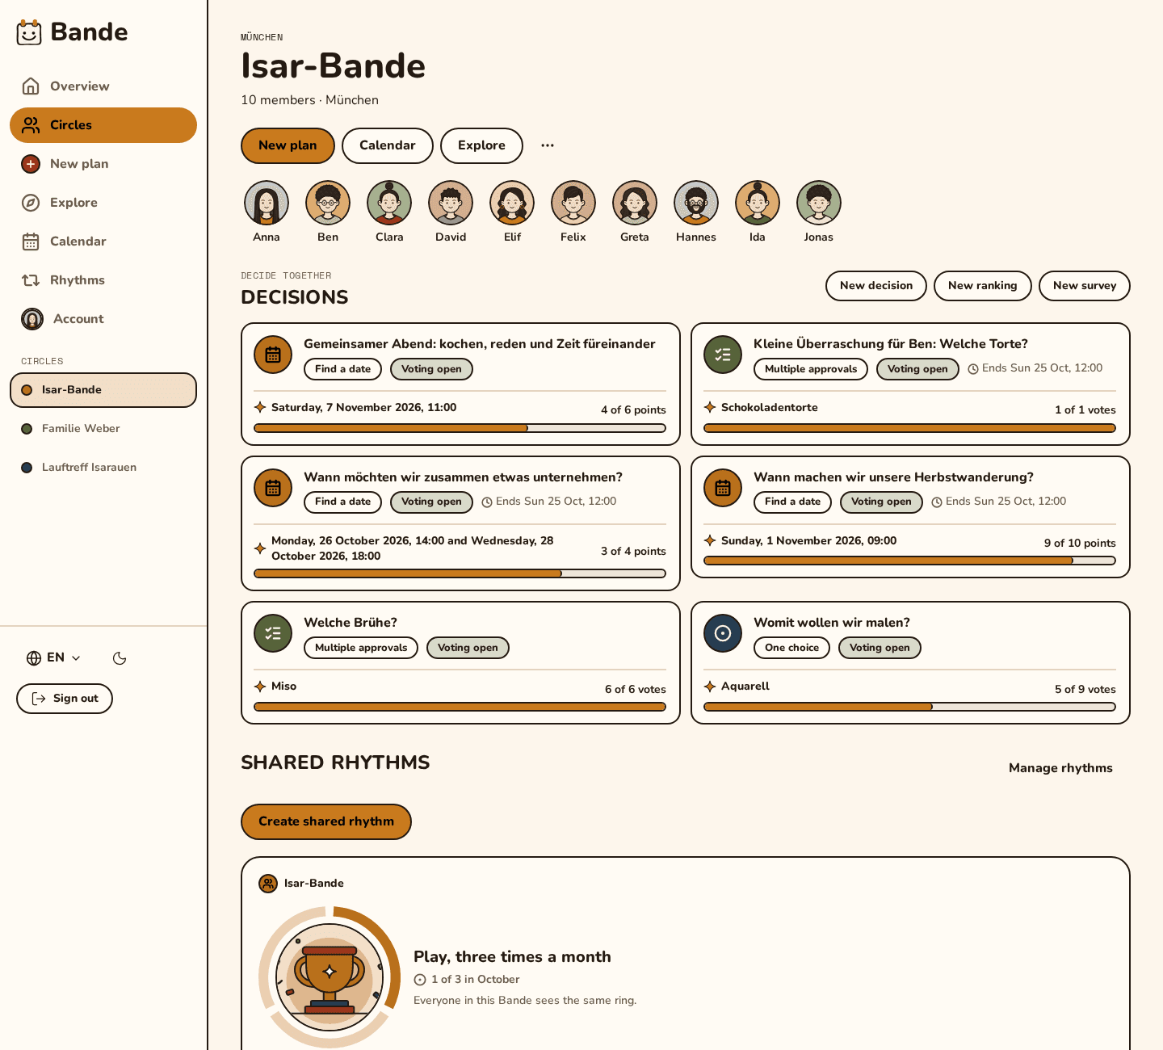Click the checklist icon on the Ben Torte card
Screen dimensions: 1163x1050
pos(723,355)
